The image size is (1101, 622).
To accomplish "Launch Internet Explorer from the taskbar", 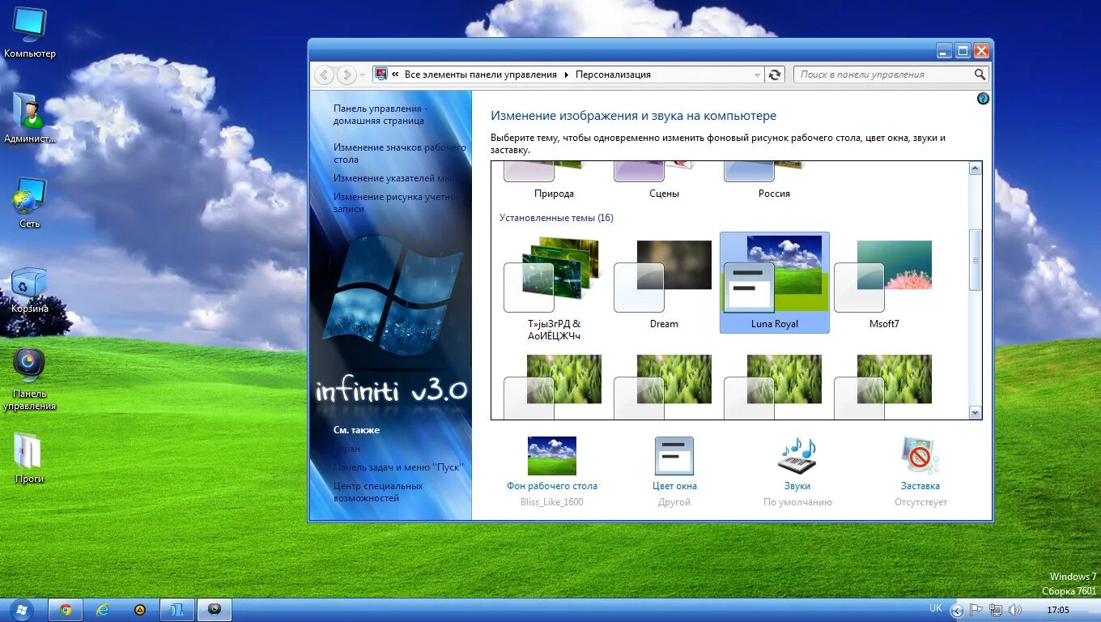I will [x=103, y=610].
